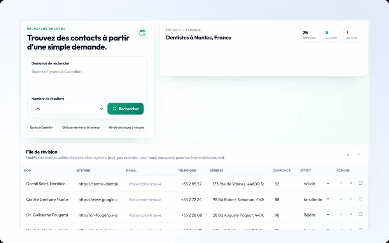Validate the Docali Saint-Herblain lead checkmark
This screenshot has height=243, width=389.
pyautogui.click(x=341, y=183)
